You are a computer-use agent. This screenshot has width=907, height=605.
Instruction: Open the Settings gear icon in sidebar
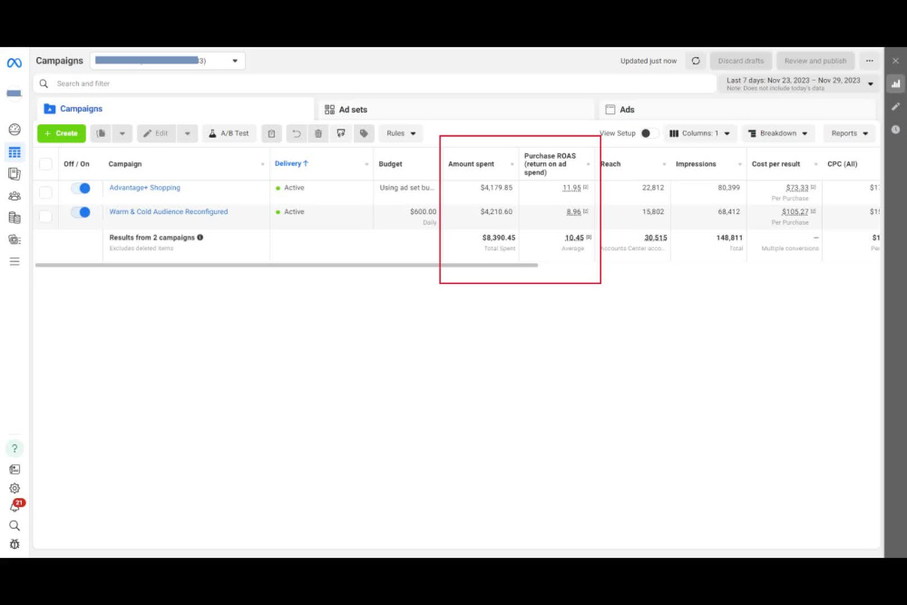[15, 488]
